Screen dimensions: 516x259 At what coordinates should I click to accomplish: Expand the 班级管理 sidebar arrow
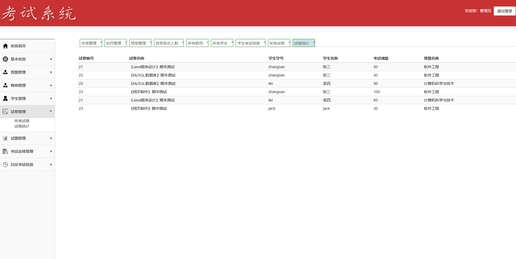[51, 72]
